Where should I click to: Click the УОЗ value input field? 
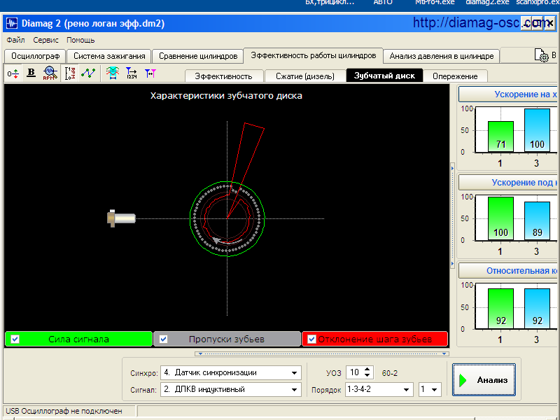click(355, 372)
